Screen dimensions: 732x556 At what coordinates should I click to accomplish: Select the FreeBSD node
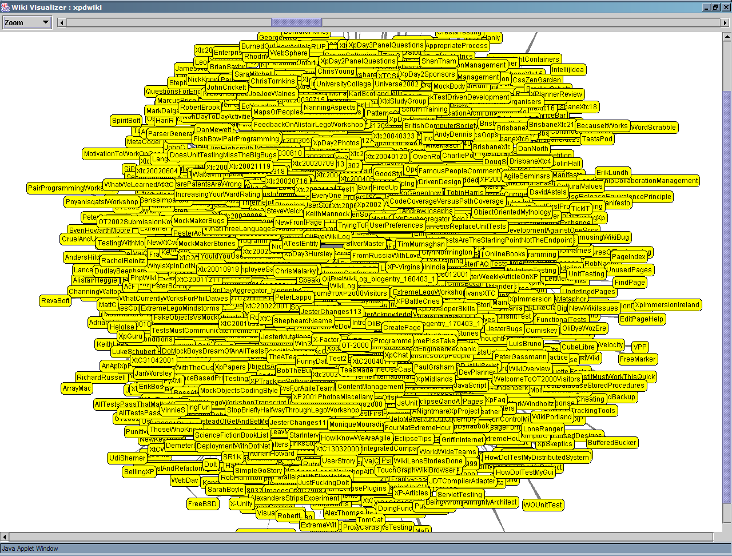(202, 504)
